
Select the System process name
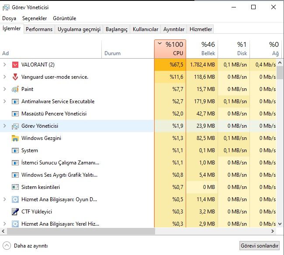(x=30, y=150)
